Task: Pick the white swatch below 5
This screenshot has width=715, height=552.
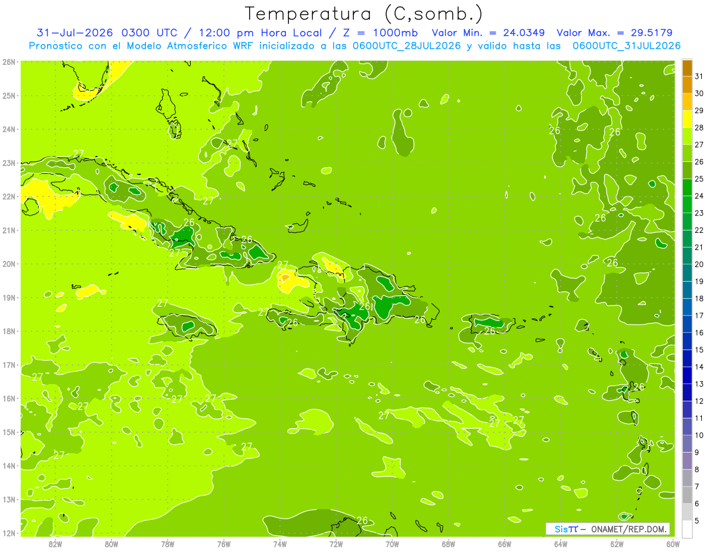Action: (x=687, y=529)
